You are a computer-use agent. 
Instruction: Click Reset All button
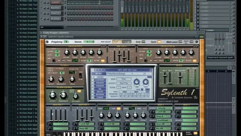192,42
